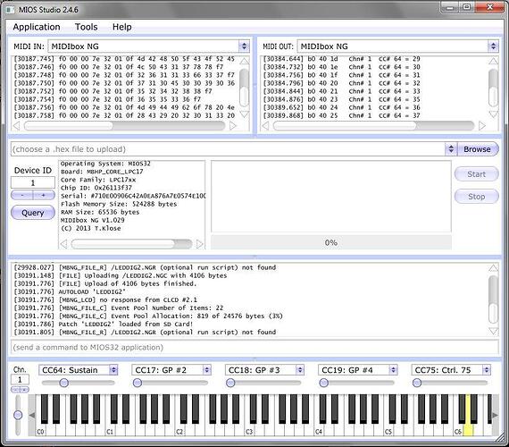509x447 pixels.
Task: Click device info panel scroll-left arrow
Action: [x=64, y=244]
